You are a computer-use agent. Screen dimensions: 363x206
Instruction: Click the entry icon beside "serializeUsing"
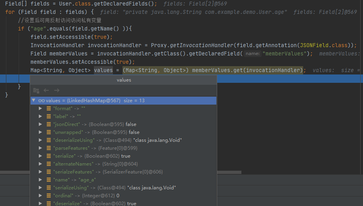[x=49, y=188]
